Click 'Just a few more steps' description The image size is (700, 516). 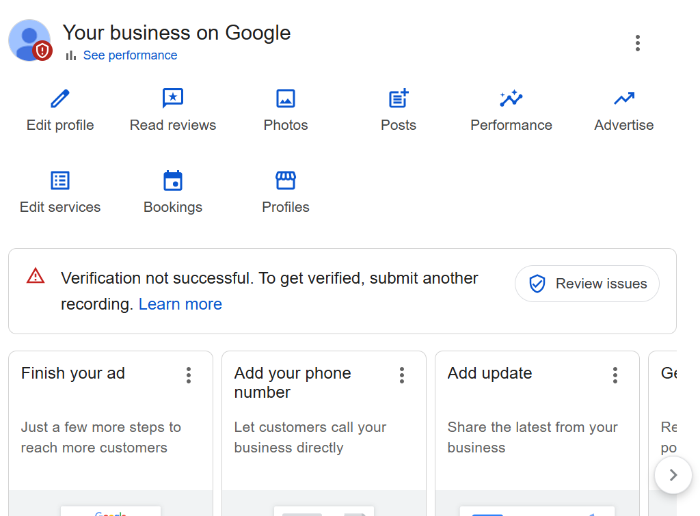[101, 437]
